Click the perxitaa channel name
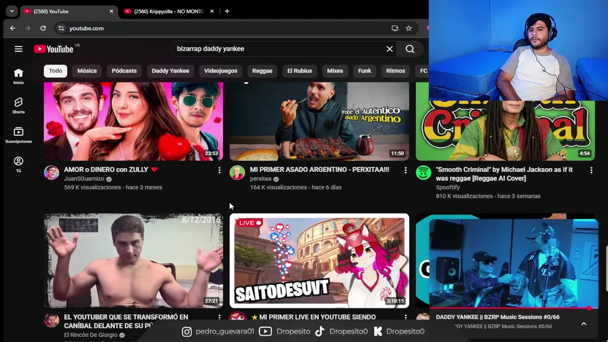This screenshot has height=342, width=608. click(x=260, y=179)
